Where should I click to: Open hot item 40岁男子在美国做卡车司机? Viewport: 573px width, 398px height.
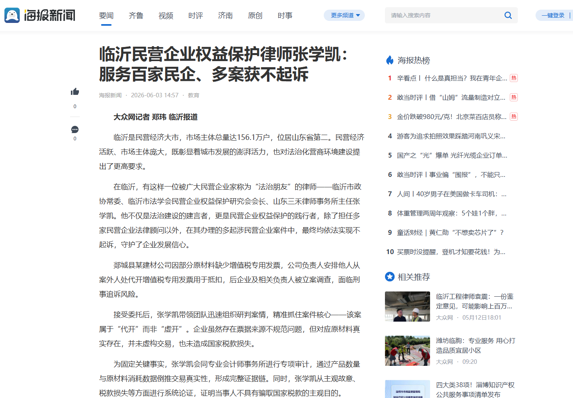point(452,194)
